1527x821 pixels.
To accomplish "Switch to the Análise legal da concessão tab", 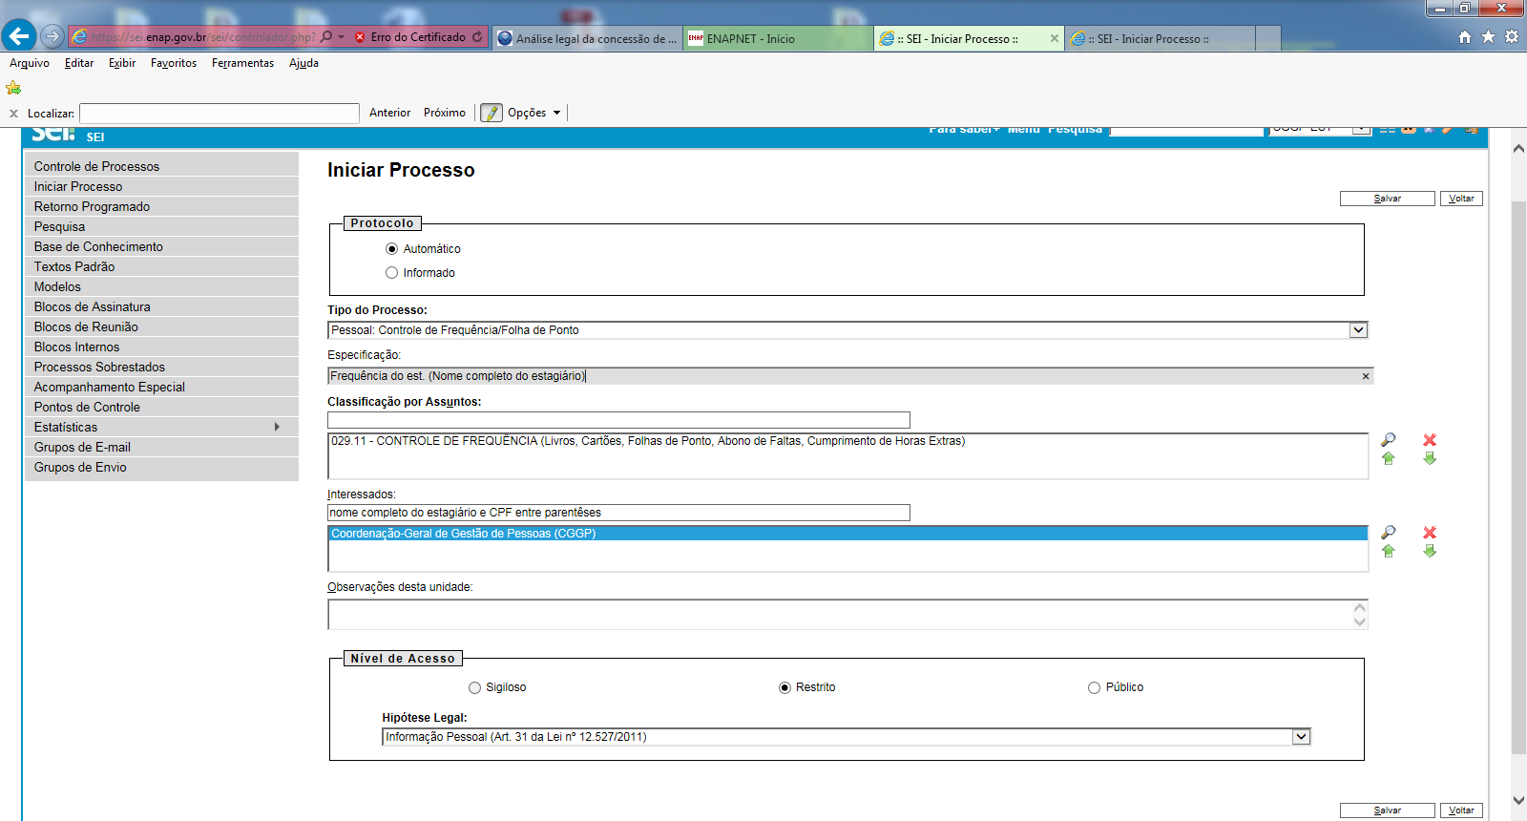I will (588, 38).
